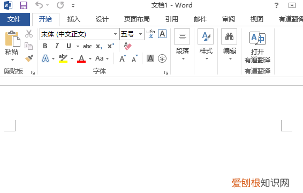Click Enclose Characters 字 icon

point(162,58)
